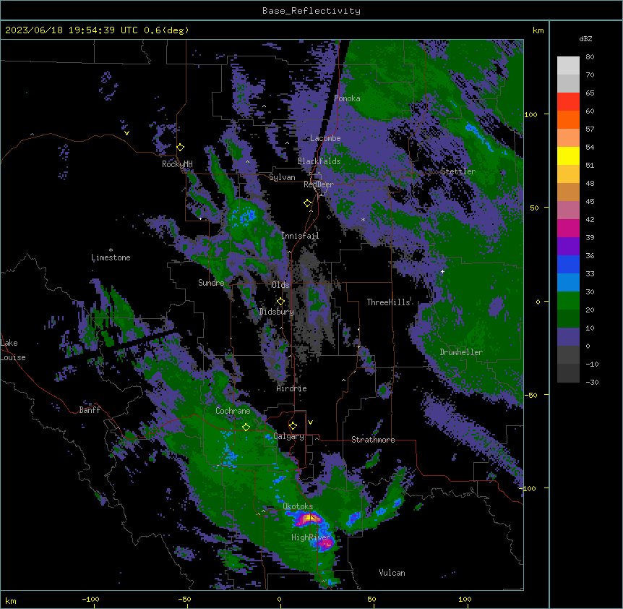The width and height of the screenshot is (623, 609).
Task: Click the asterisk marker above Limestone label
Action: 111,250
